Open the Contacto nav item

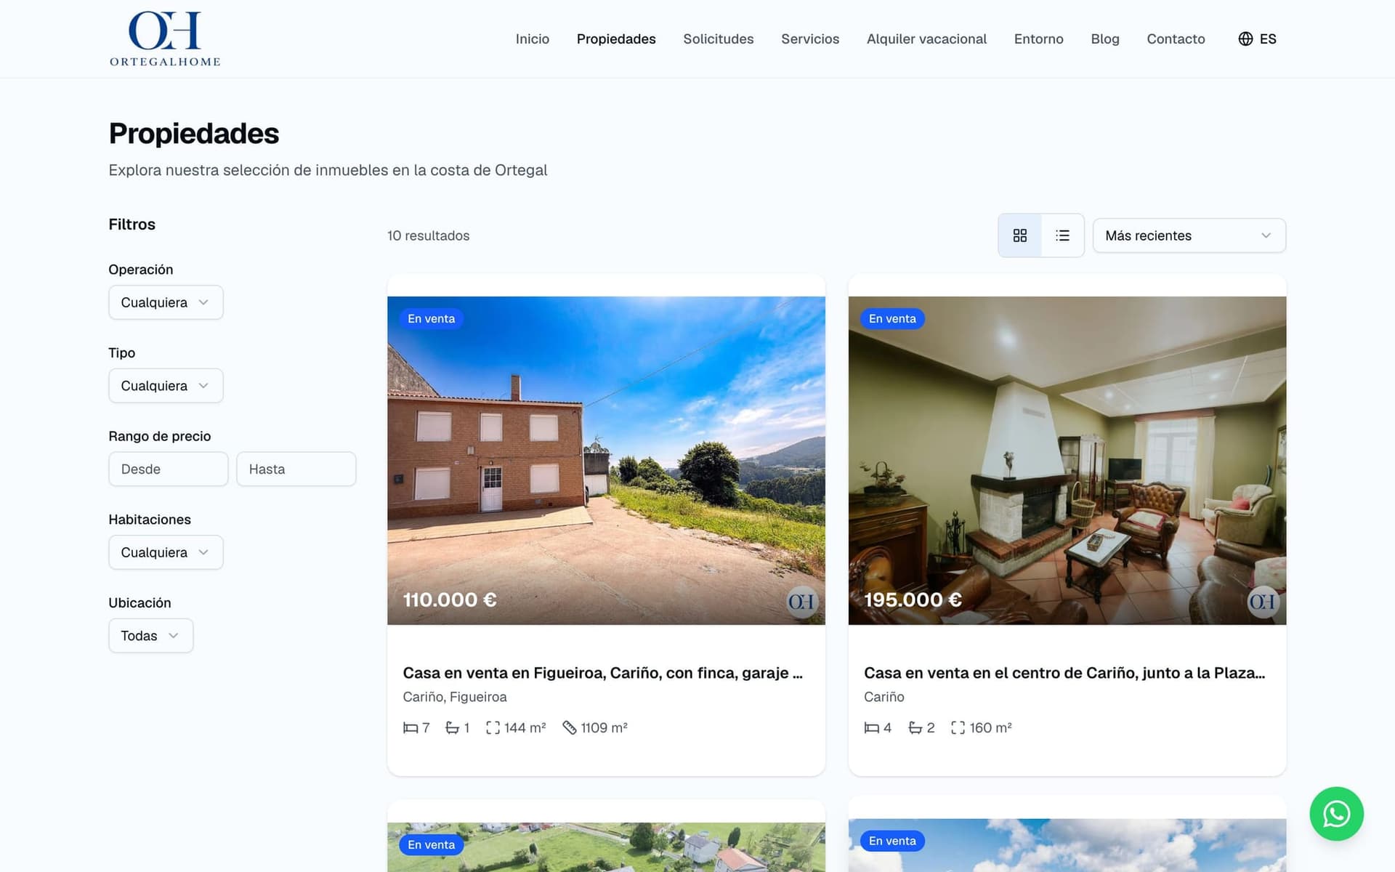pos(1176,39)
